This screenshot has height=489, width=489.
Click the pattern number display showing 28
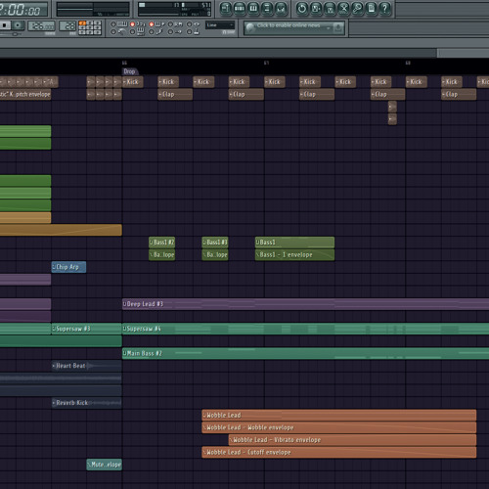[67, 26]
